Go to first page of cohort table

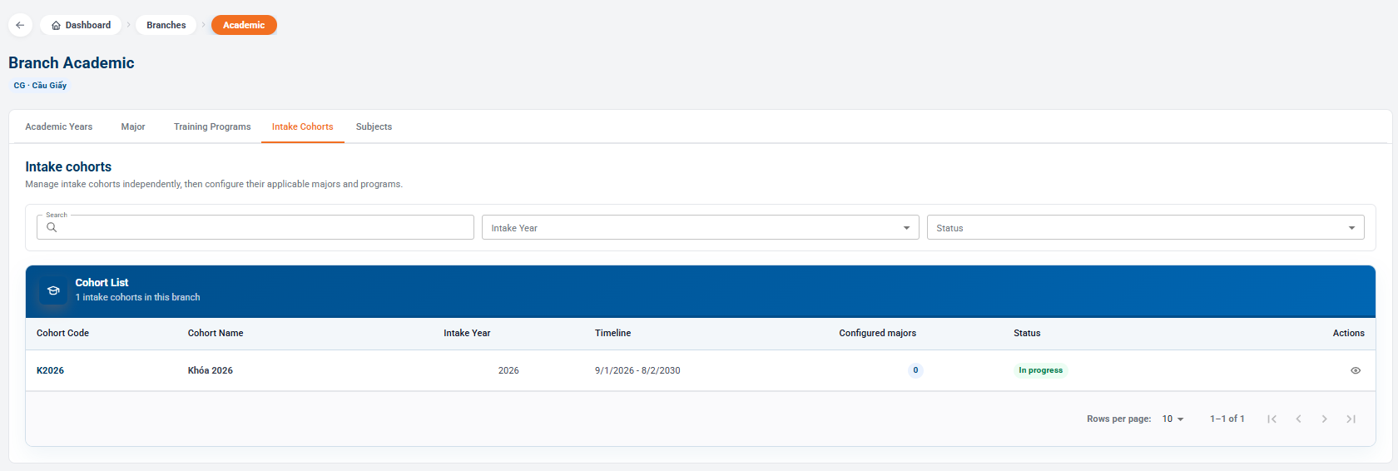click(1272, 419)
